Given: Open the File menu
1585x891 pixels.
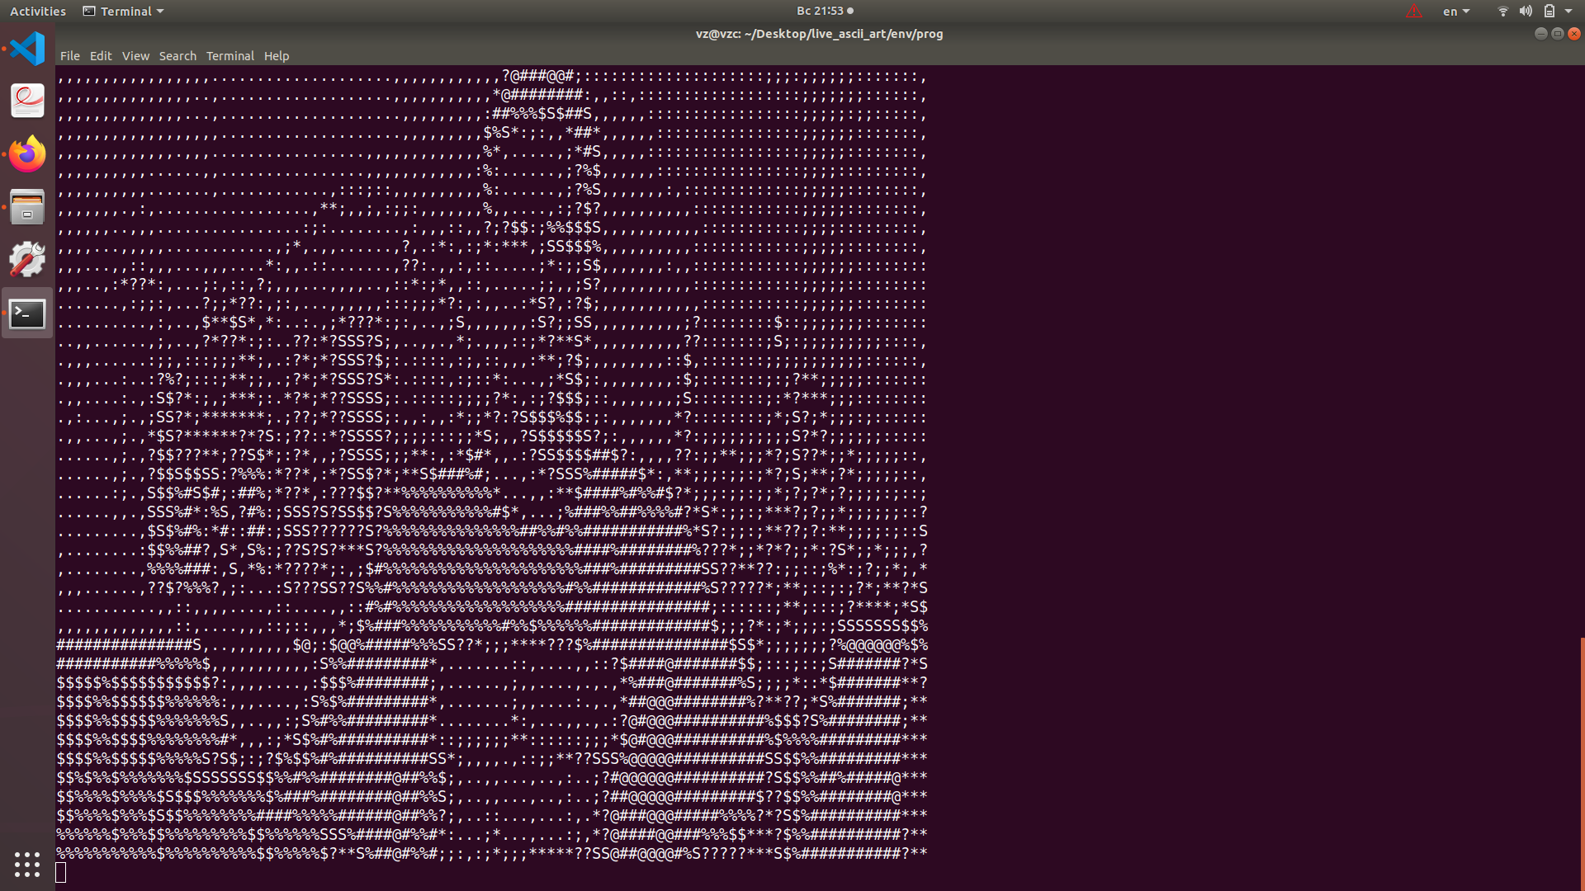Looking at the screenshot, I should coord(69,56).
